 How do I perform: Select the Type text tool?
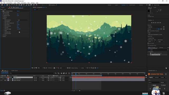pyautogui.click(x=24, y=5)
